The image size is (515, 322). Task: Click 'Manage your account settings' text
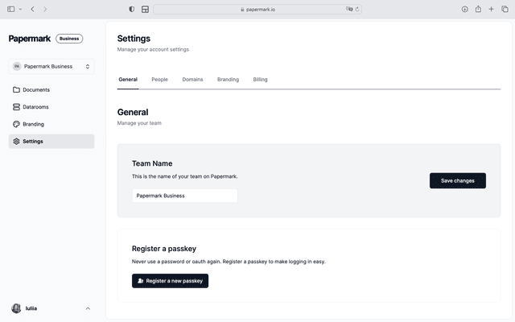153,50
